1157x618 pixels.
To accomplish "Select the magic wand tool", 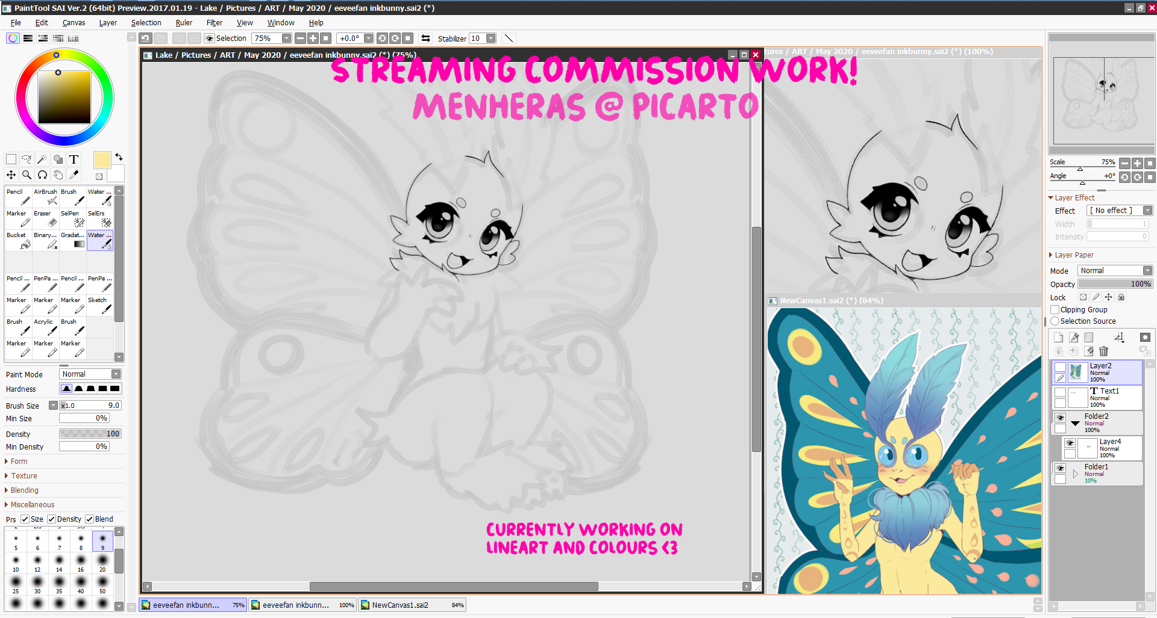I will tap(42, 159).
